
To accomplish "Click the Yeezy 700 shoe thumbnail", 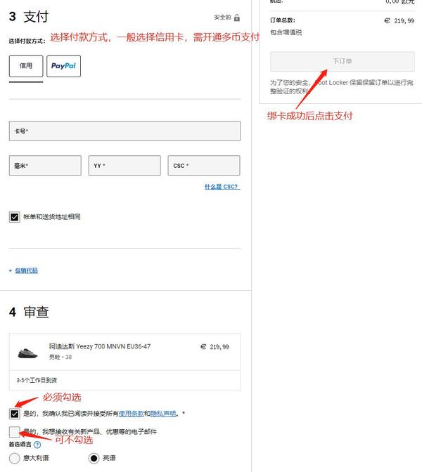I will [27, 353].
